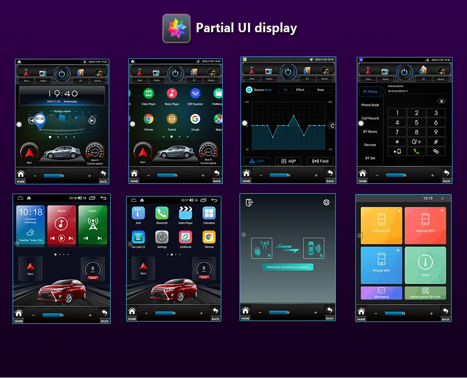Click the exit icon on connection screen
Image resolution: width=467 pixels, height=378 pixels.
point(249,203)
